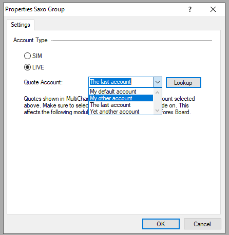Viewport: 229px width, 235px height.
Task: Click the dropdown list scroll down arrow
Action: (158, 110)
